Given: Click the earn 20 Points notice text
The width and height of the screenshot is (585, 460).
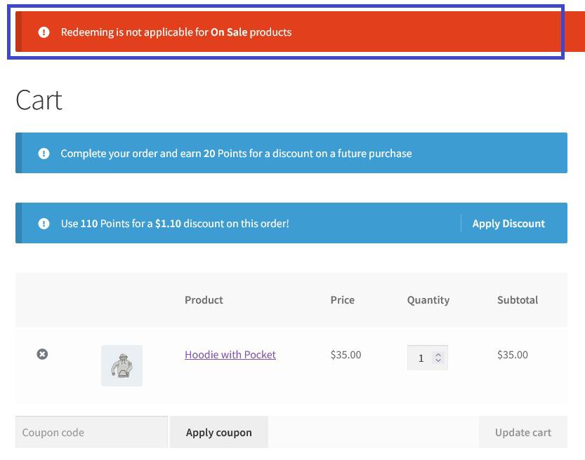Looking at the screenshot, I should pyautogui.click(x=236, y=154).
